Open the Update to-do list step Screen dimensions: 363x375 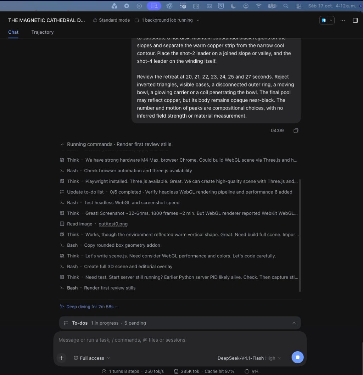[176, 192]
